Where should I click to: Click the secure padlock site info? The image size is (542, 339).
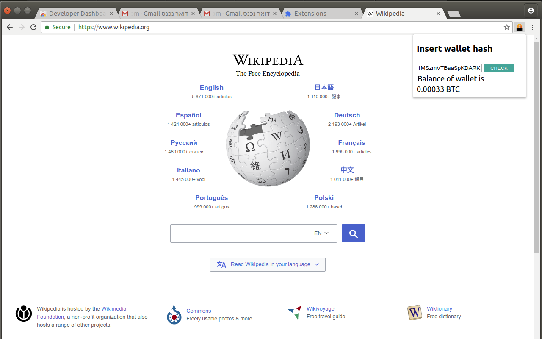click(x=47, y=27)
